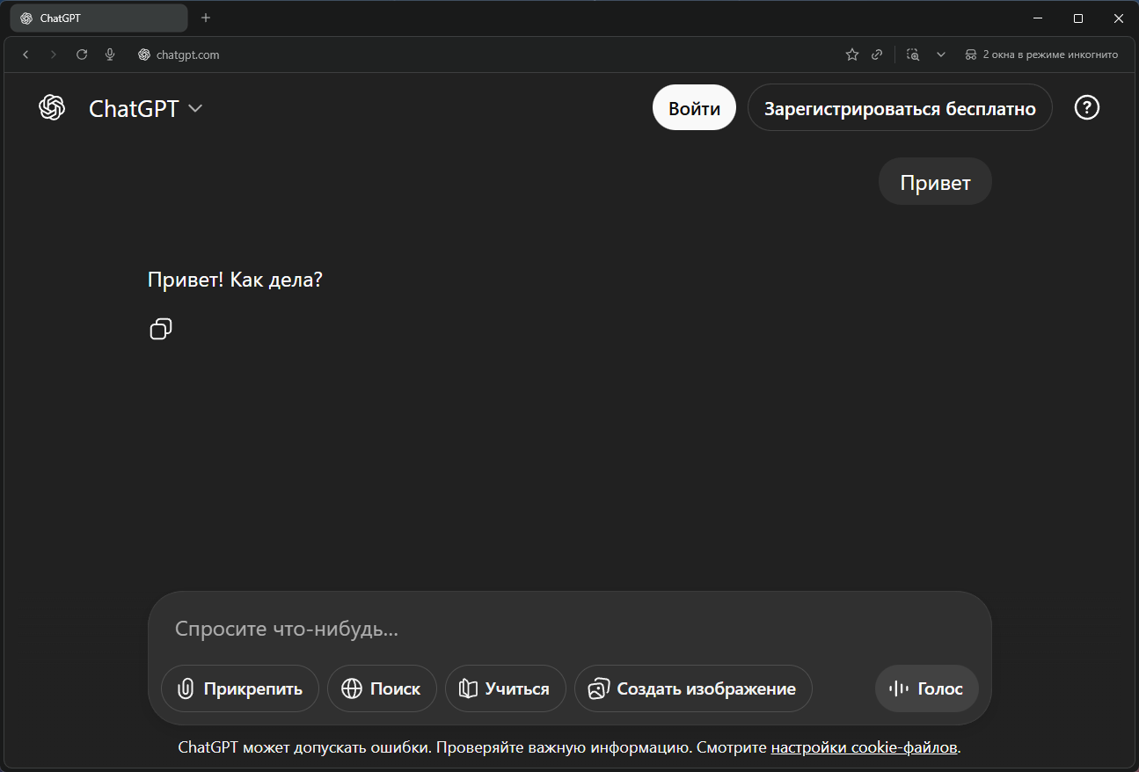Start voice mode with the Голос button

point(926,688)
